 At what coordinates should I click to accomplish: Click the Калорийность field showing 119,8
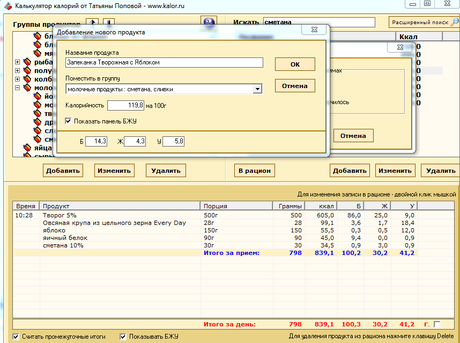125,105
